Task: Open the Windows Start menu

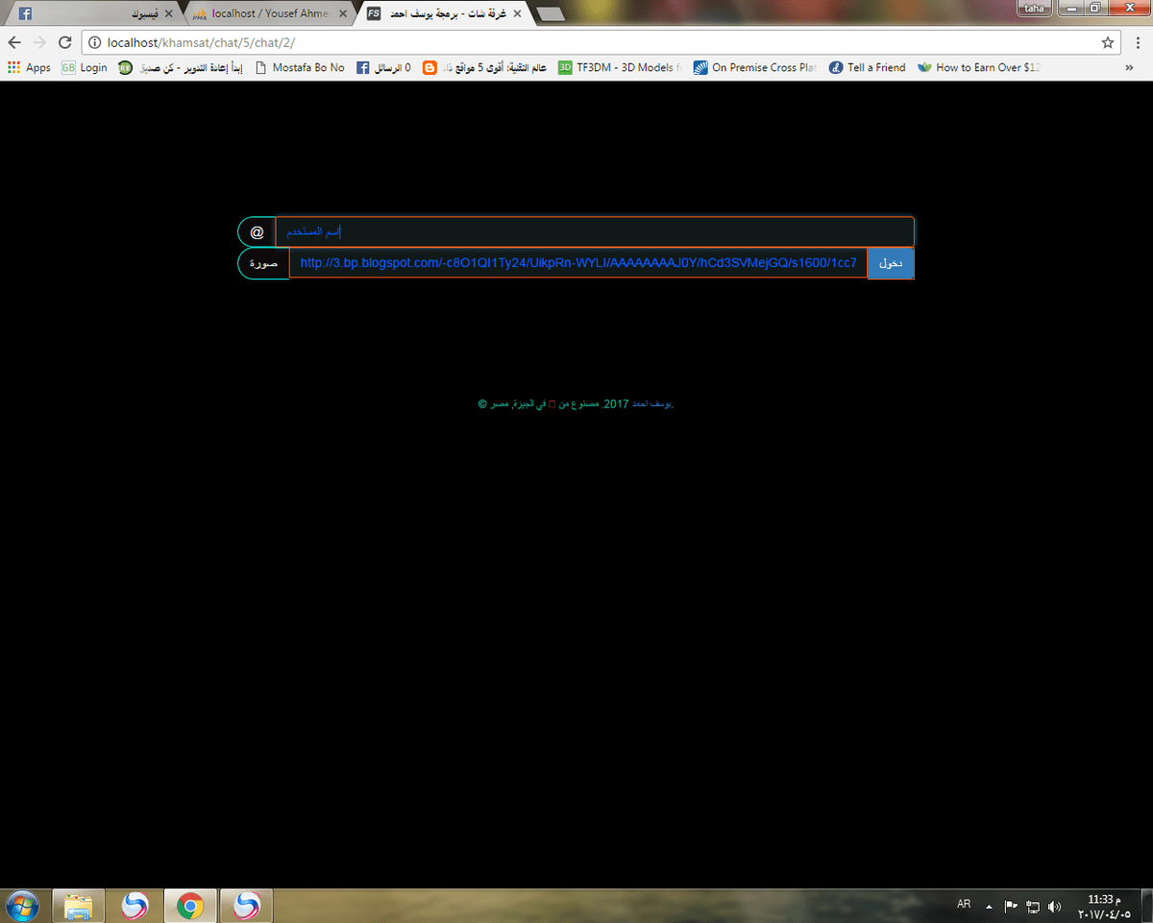Action: pyautogui.click(x=21, y=906)
